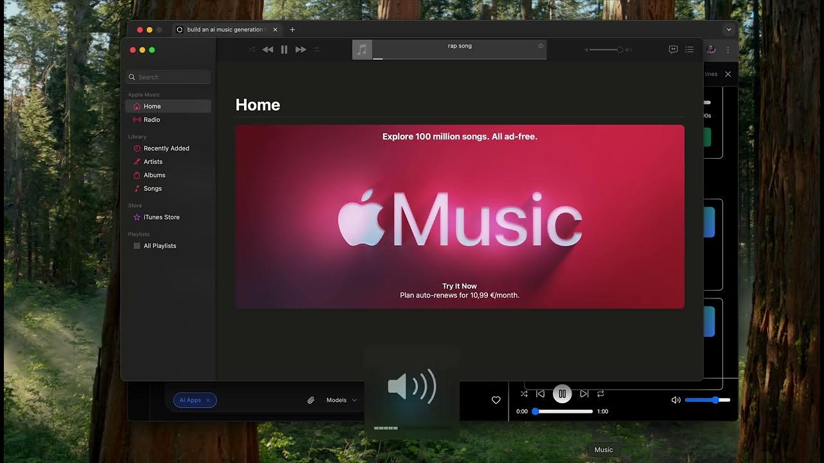Remove the AI Apps chip

click(x=208, y=400)
